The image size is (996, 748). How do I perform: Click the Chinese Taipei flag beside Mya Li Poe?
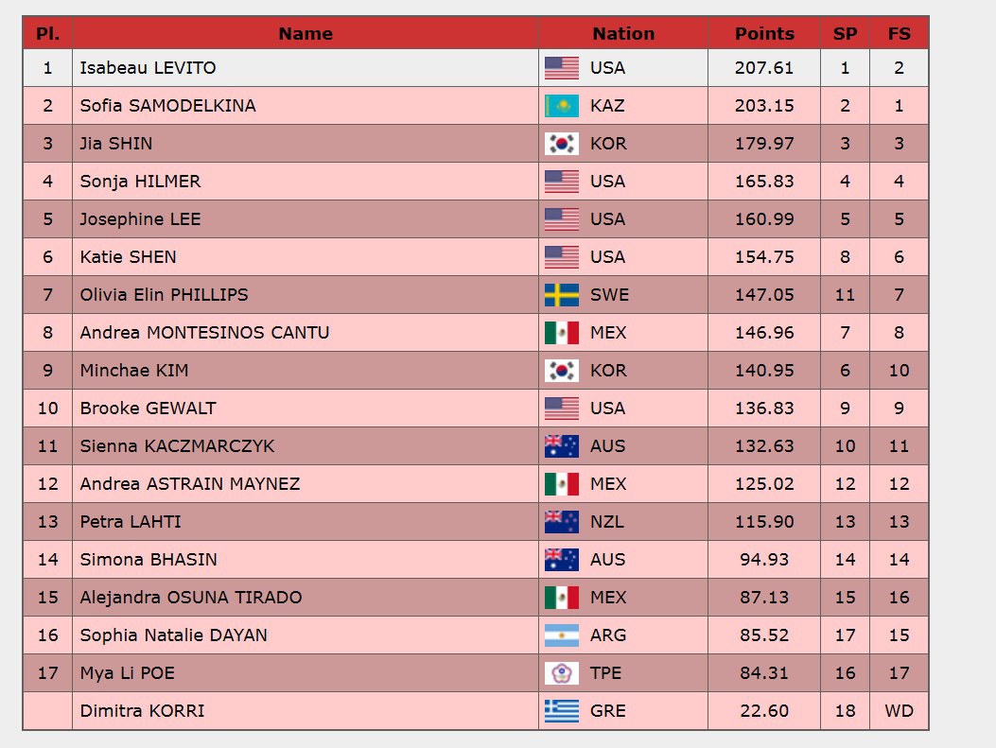click(x=561, y=673)
